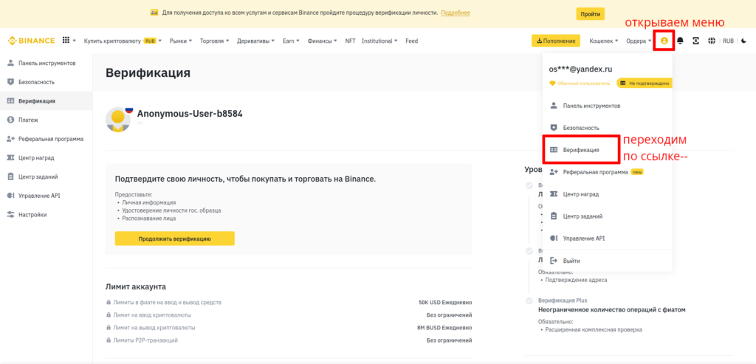Click the Не подтверждено status badge
The width and height of the screenshot is (756, 364).
tap(645, 83)
